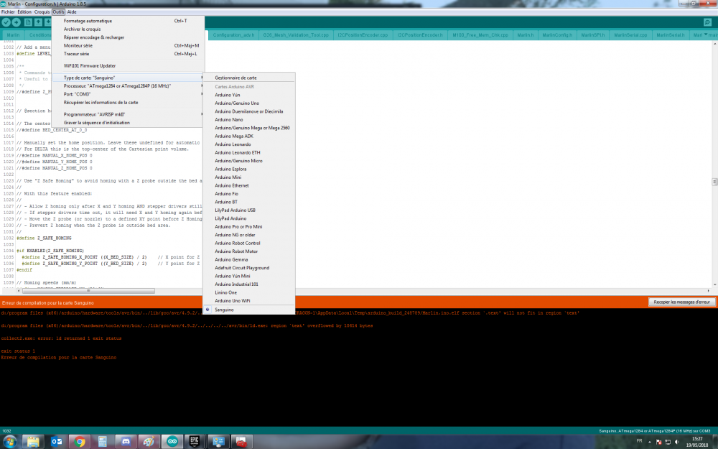
Task: Open Moniteur série from the menu
Action: (x=127, y=46)
